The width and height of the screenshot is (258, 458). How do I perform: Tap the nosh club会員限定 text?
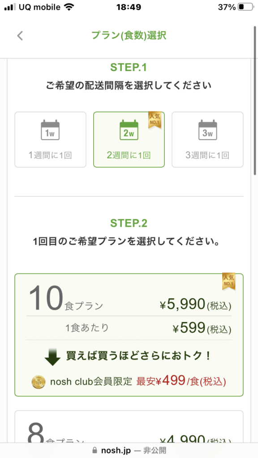pyautogui.click(x=91, y=382)
